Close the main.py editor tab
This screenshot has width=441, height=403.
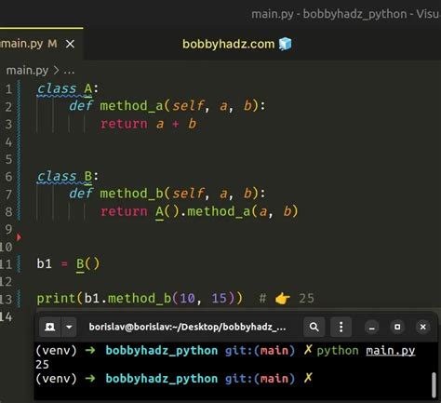click(x=70, y=44)
